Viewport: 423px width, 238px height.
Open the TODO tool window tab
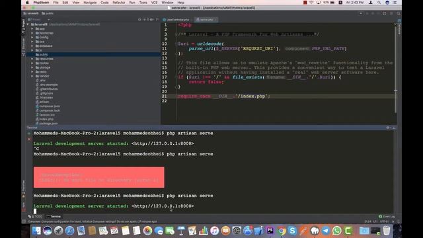[35, 216]
